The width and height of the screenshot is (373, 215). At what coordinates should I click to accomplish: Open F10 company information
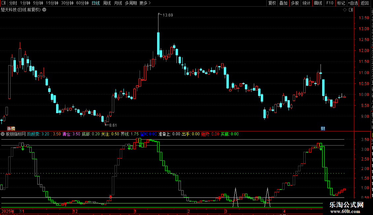point(330,3)
